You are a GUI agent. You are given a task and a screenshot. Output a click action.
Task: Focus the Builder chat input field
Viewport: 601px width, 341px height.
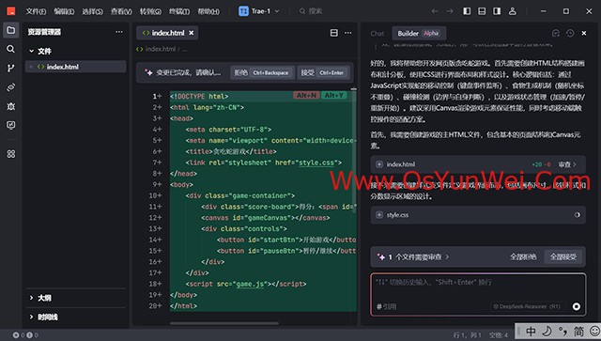pyautogui.click(x=478, y=295)
